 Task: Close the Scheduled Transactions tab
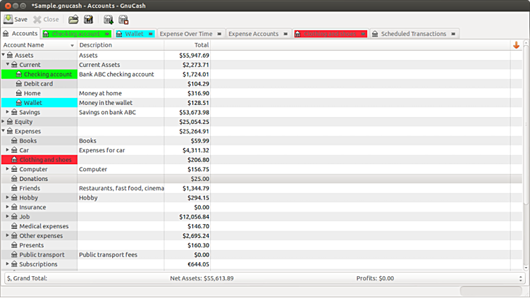(453, 34)
